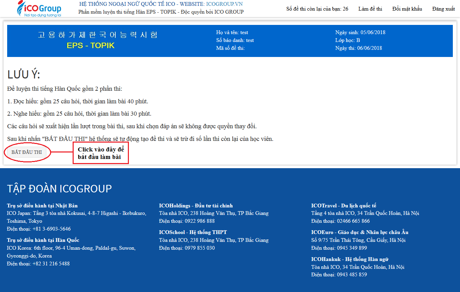Click the TẬP ĐOÀN ICOGROUP footer heading
Image resolution: width=460 pixels, height=292 pixels.
tap(59, 189)
